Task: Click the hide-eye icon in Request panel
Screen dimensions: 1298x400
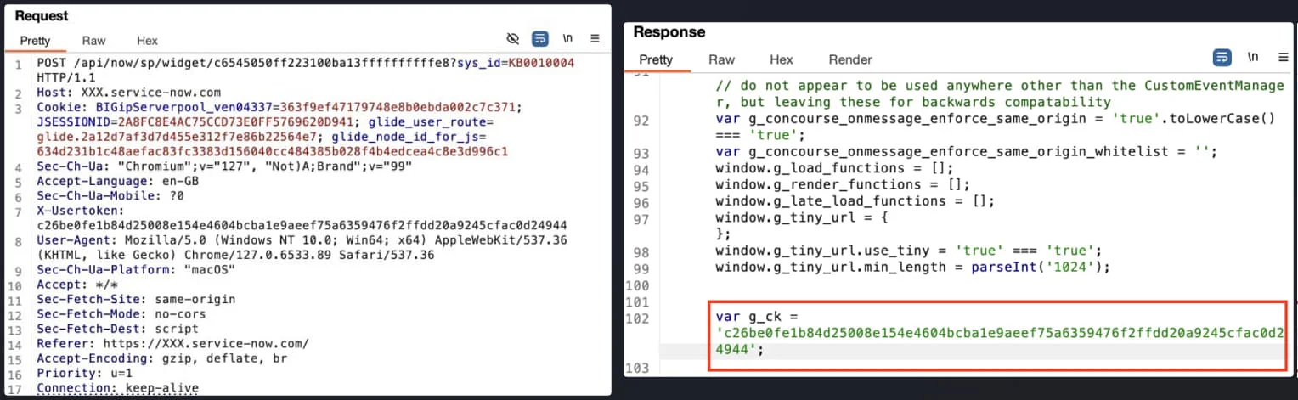Action: [512, 39]
